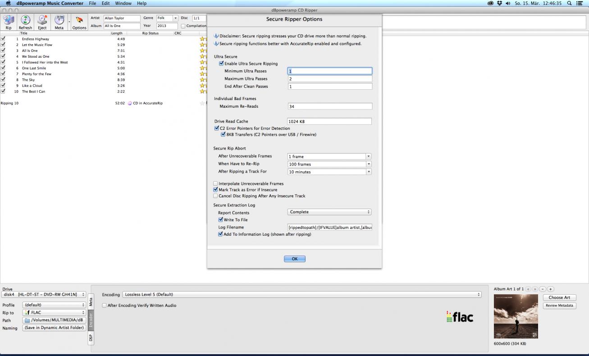
Task: Check Cancel Disc Ripping After Any Insecure Track
Action: [x=215, y=196]
